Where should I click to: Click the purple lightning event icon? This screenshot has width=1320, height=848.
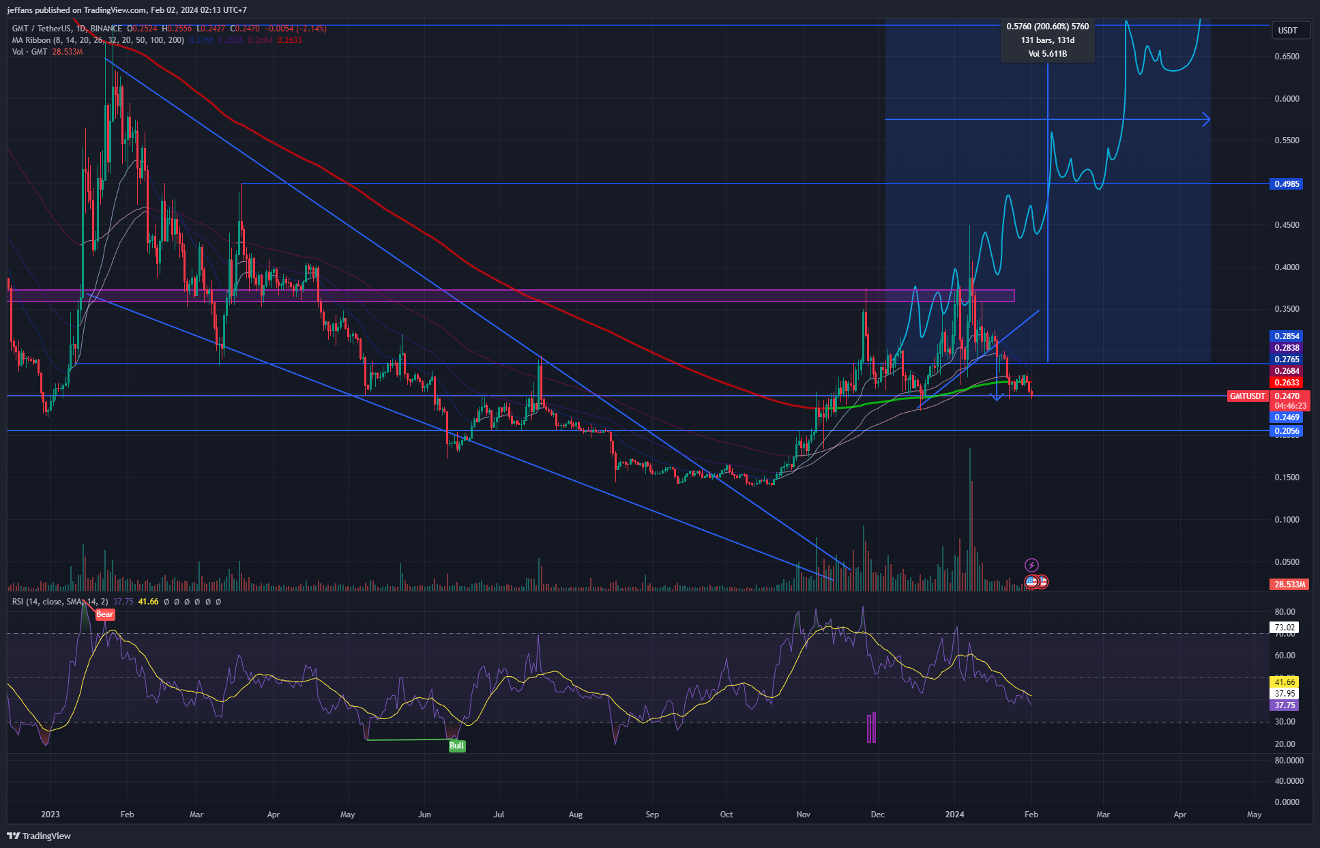pos(1031,565)
